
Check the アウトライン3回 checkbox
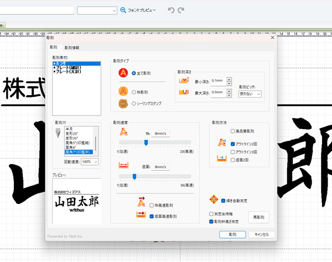point(232,152)
